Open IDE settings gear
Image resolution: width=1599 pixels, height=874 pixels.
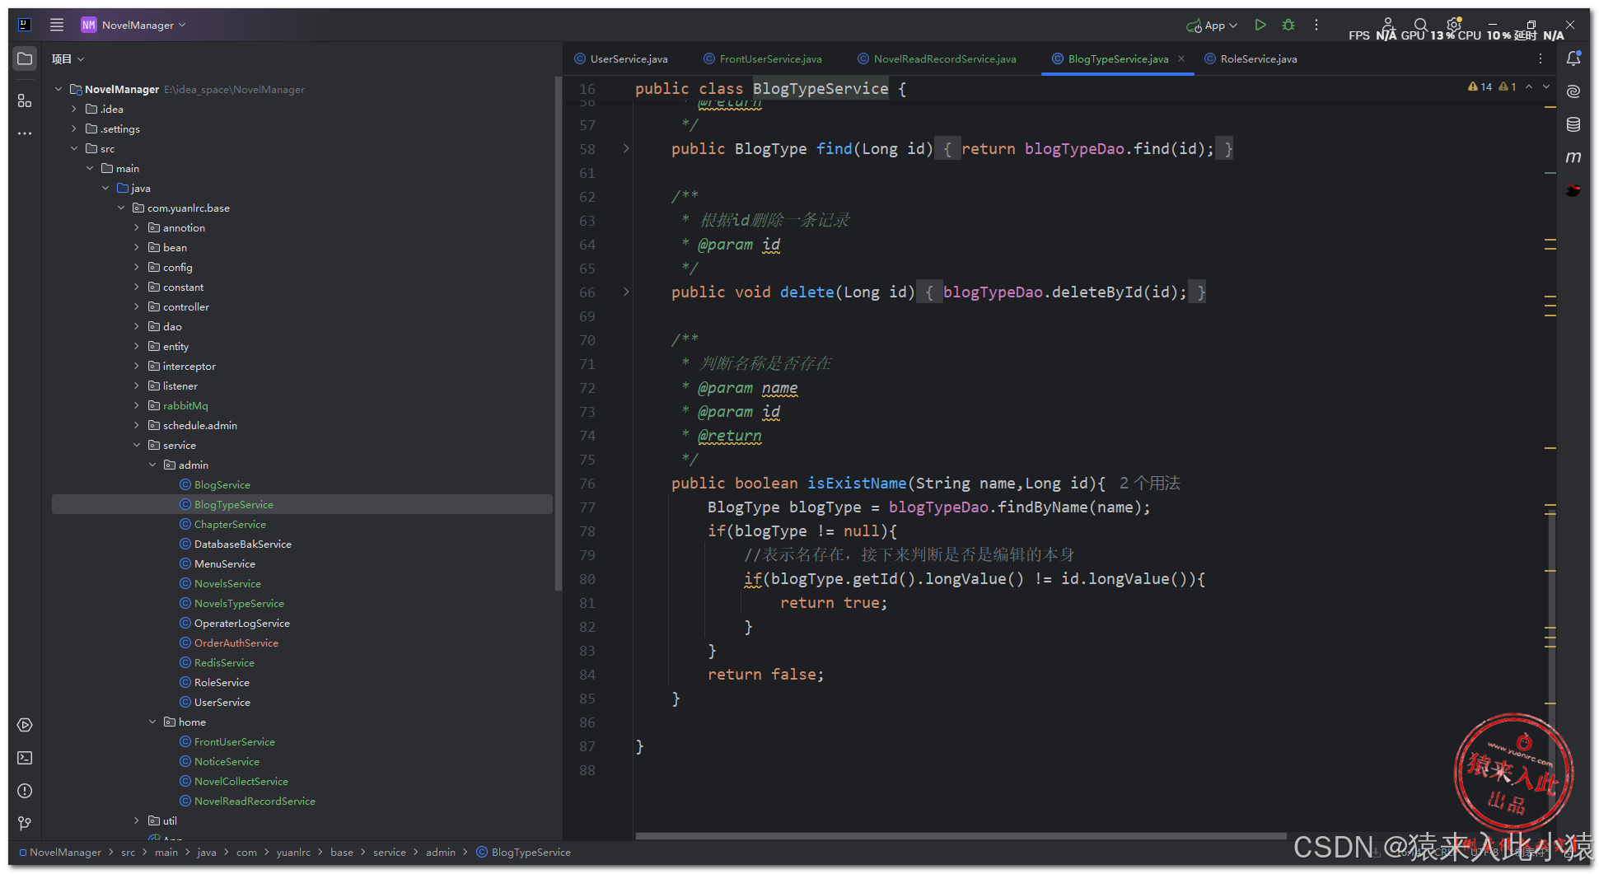(x=1454, y=25)
